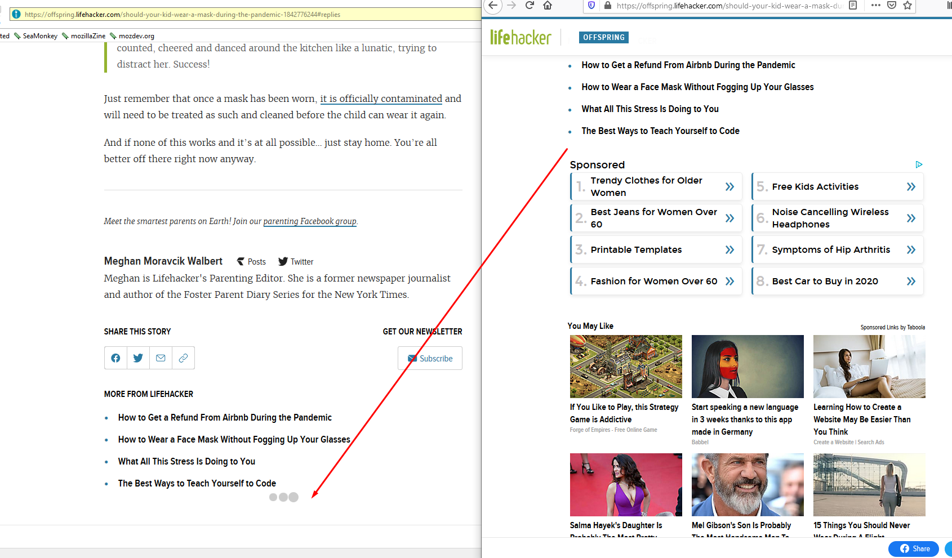This screenshot has height=558, width=952.
Task: Select the OFFSPRING section tab
Action: [x=603, y=37]
